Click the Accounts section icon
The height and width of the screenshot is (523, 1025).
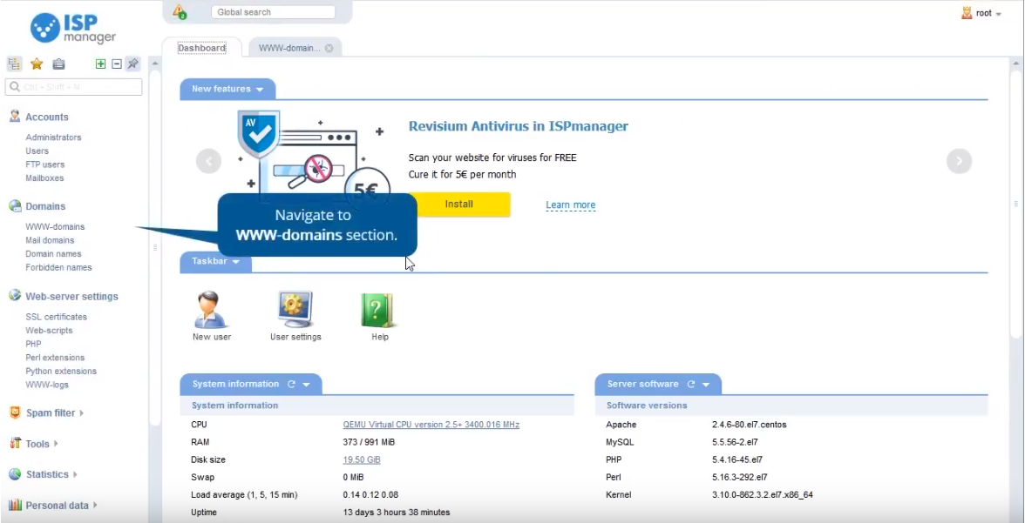(14, 117)
